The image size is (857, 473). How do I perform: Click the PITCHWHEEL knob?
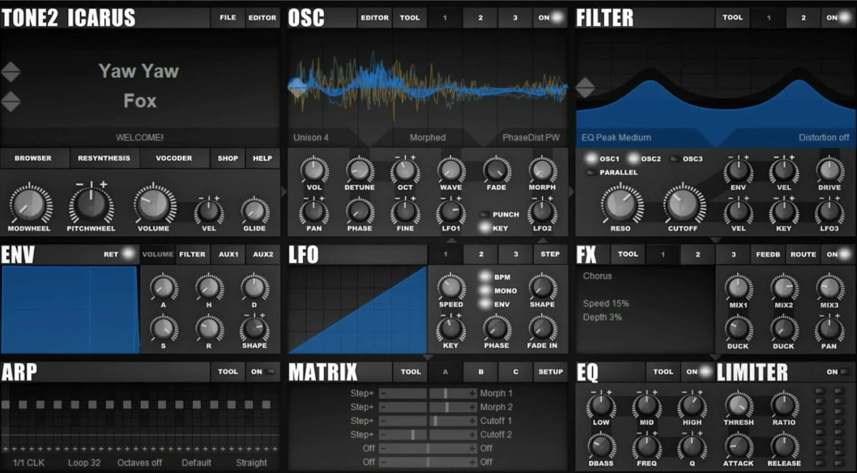(x=91, y=205)
